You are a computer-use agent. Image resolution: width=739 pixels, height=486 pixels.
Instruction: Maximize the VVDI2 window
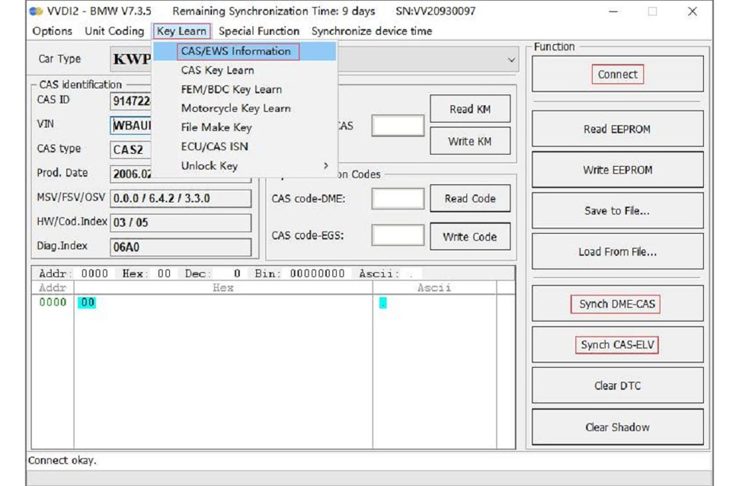click(x=652, y=11)
